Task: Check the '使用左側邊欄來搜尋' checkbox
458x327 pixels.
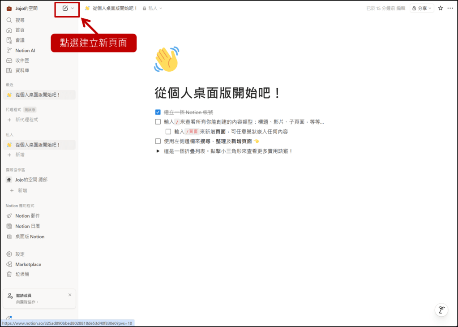Action: pyautogui.click(x=158, y=141)
